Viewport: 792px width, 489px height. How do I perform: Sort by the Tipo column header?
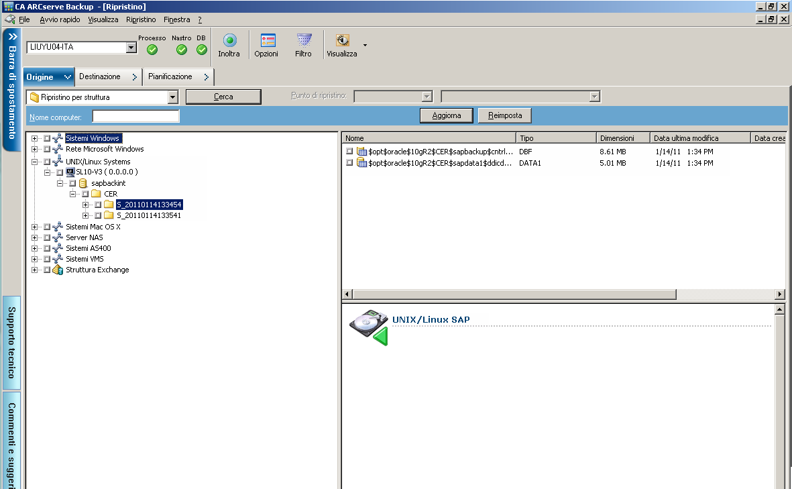click(556, 138)
